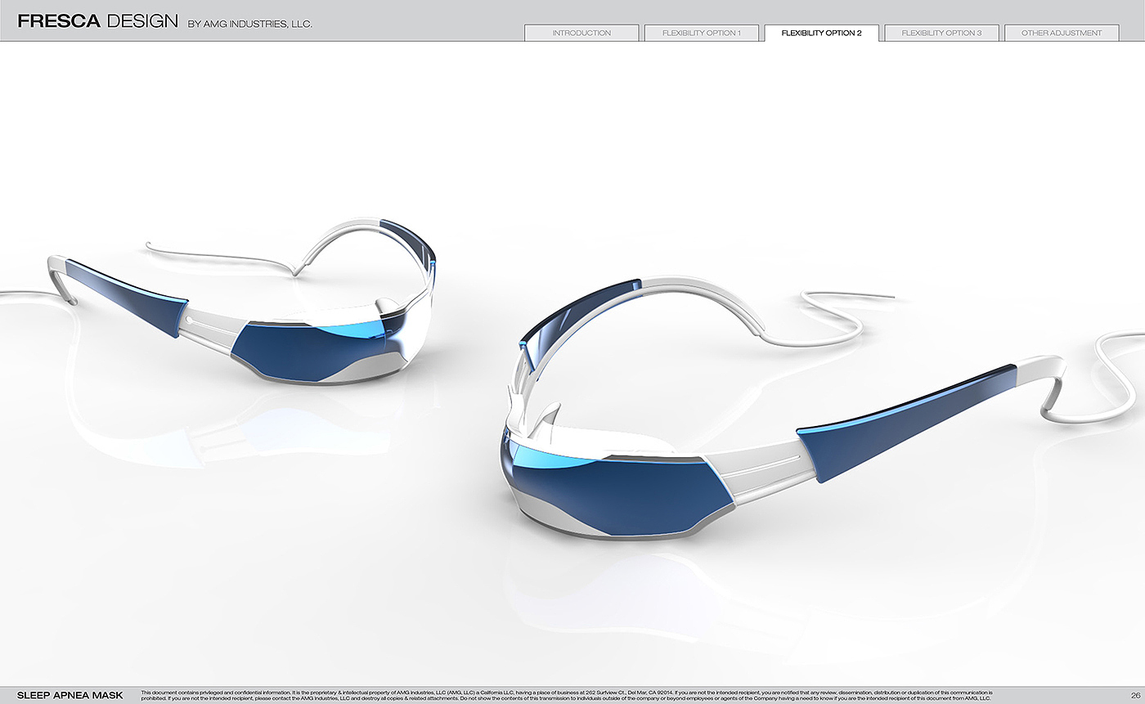Click the BY AMG INDUSTRIES, LLC. subtitle

[249, 24]
